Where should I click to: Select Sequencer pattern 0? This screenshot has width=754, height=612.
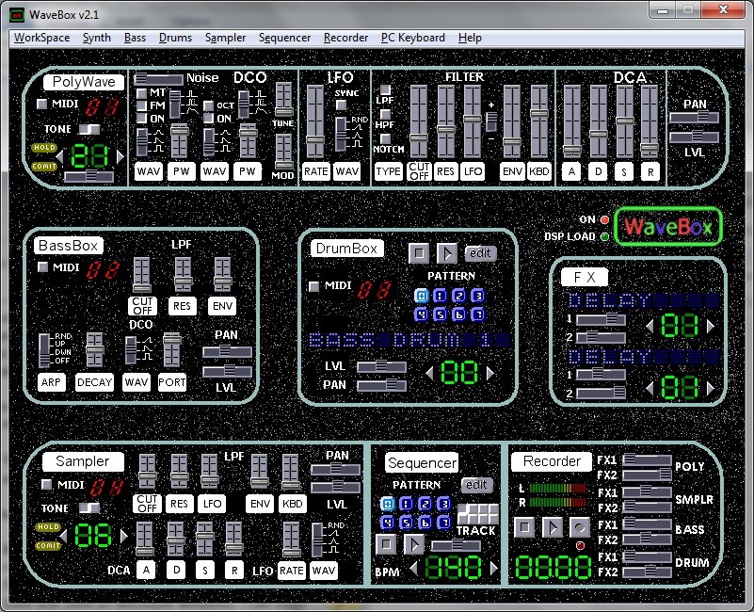pyautogui.click(x=388, y=504)
